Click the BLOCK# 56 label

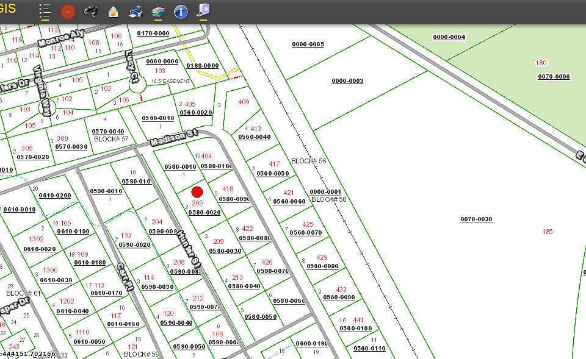[309, 161]
